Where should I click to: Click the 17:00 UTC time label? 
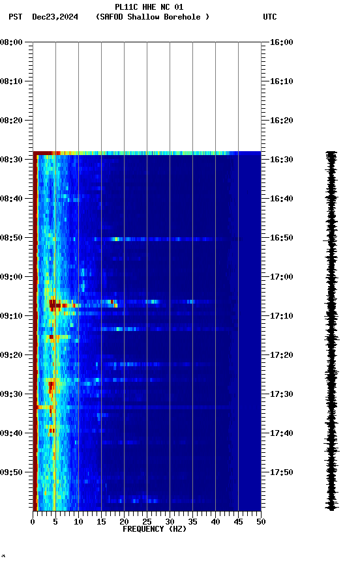click(282, 277)
